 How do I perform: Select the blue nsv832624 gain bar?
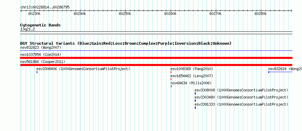point(280,72)
